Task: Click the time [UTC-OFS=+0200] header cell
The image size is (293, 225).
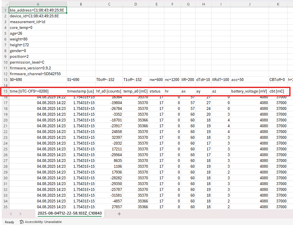Action: point(38,91)
